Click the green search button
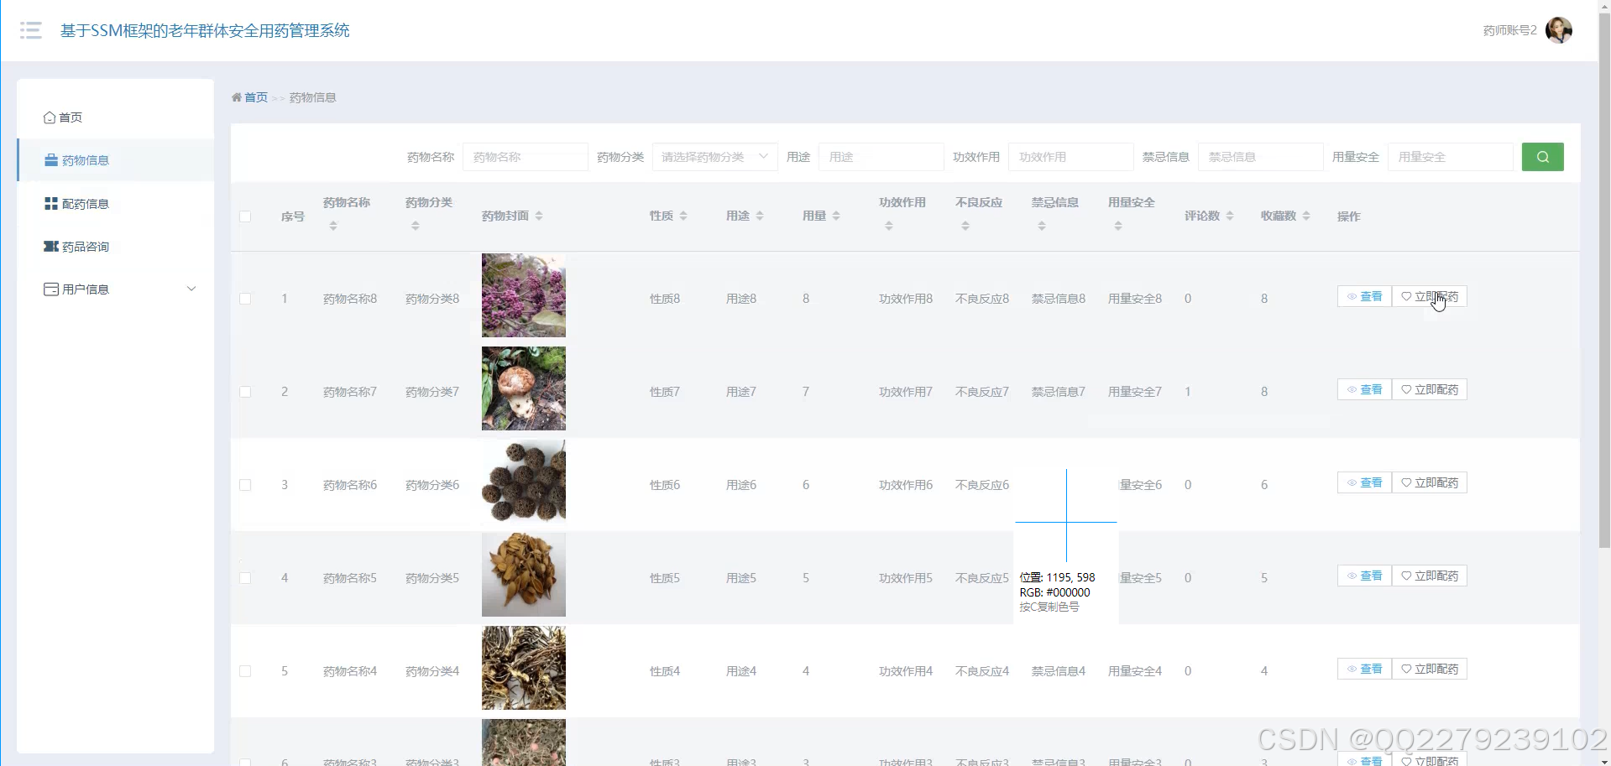1611x766 pixels. 1542,157
